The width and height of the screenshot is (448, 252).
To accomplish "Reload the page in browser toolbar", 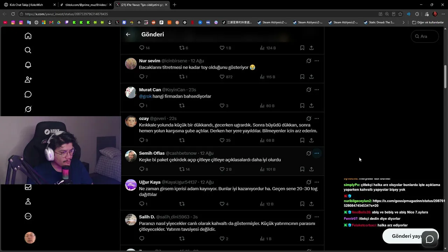I will tap(13, 14).
